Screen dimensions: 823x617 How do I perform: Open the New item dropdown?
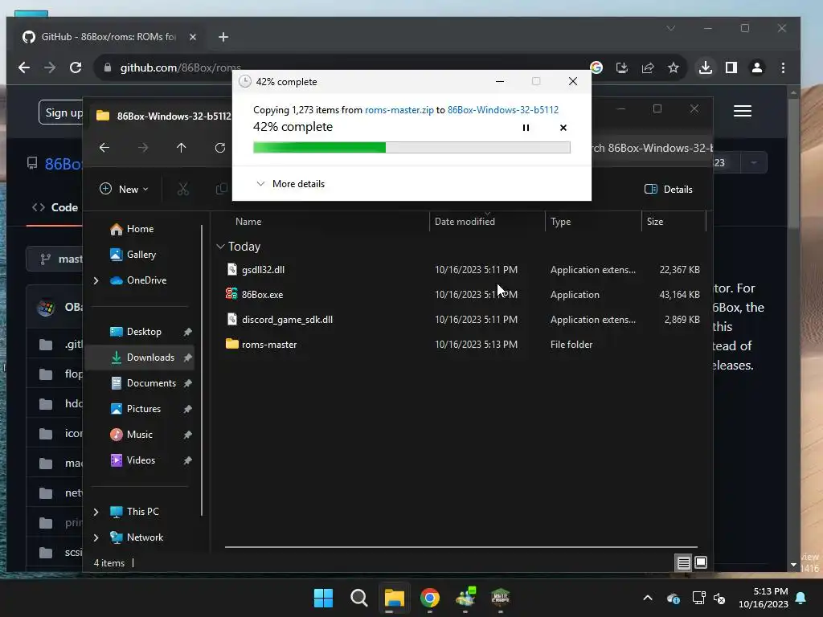coord(124,189)
